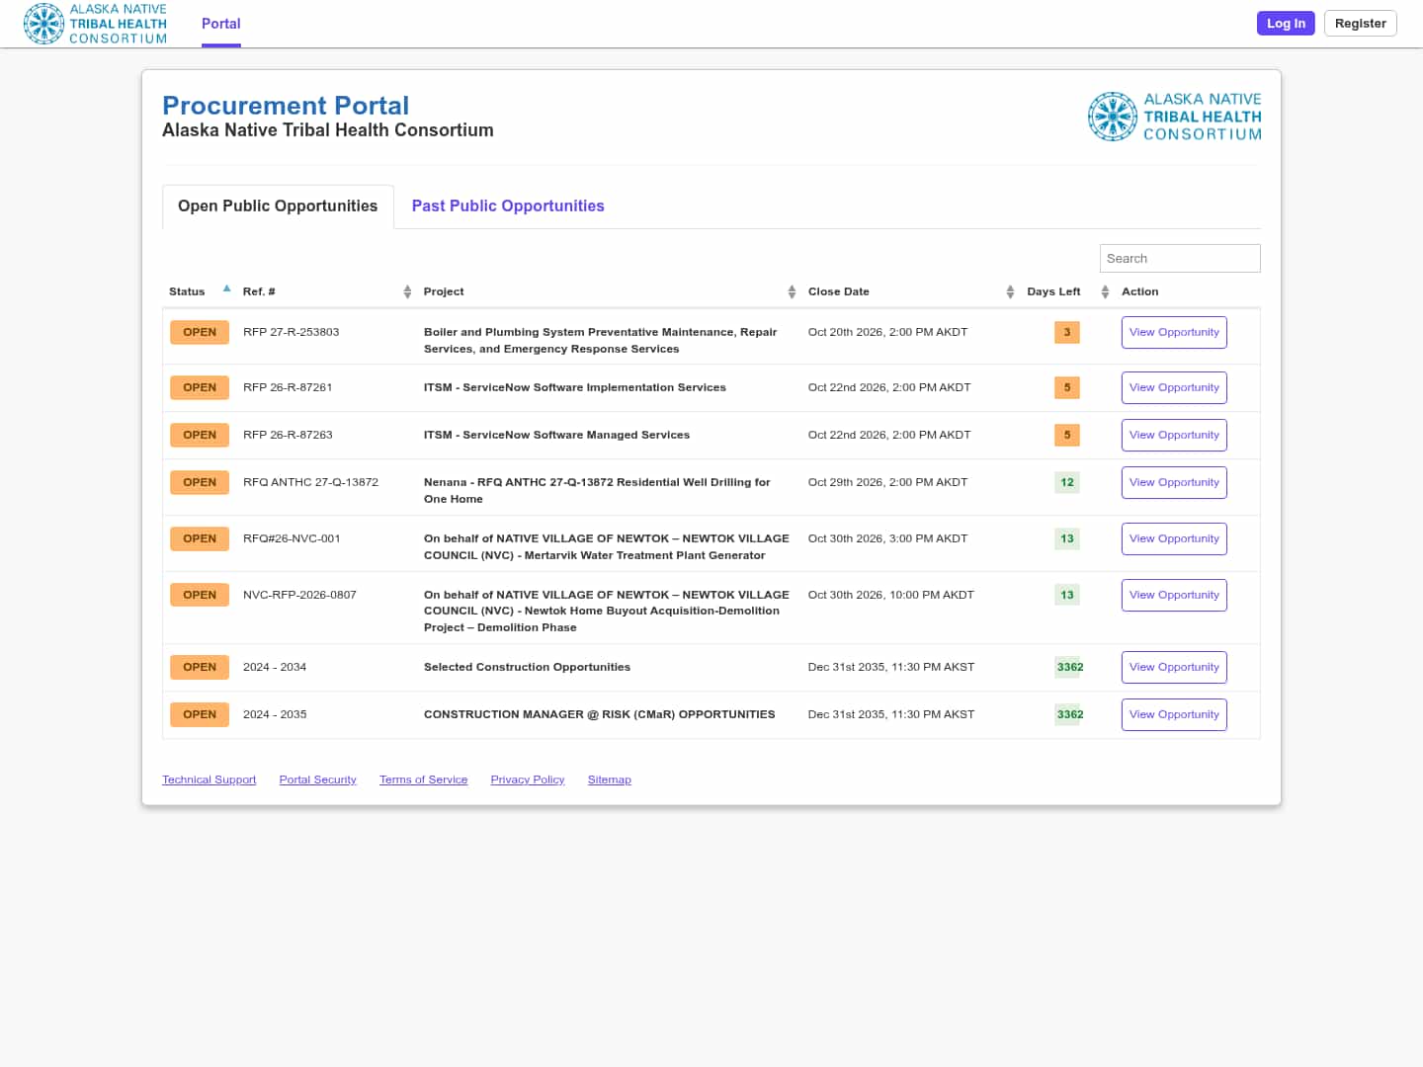Click the Register button
1423x1067 pixels.
pyautogui.click(x=1360, y=23)
